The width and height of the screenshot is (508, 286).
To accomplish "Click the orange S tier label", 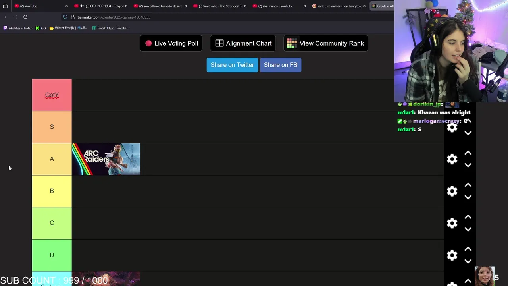I will pyautogui.click(x=52, y=127).
